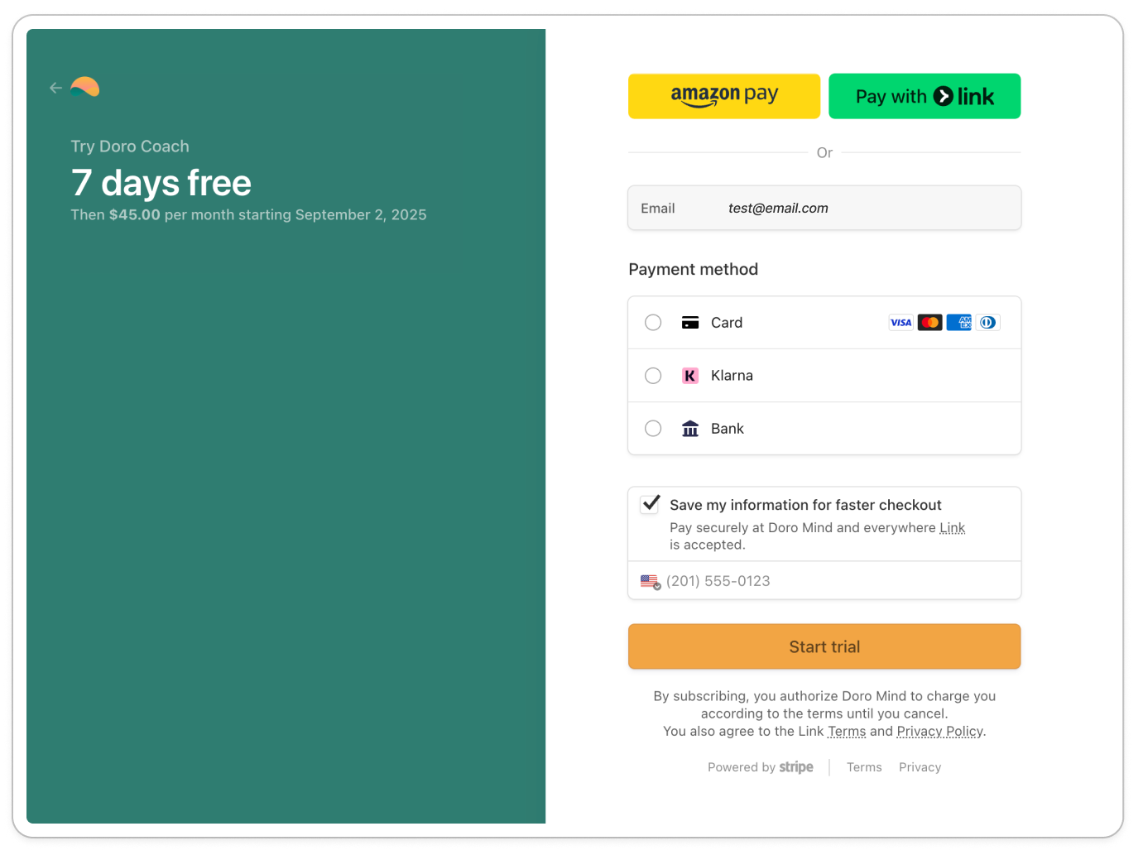The height and width of the screenshot is (855, 1143).
Task: Pay using the Amazon Pay button
Action: click(724, 96)
